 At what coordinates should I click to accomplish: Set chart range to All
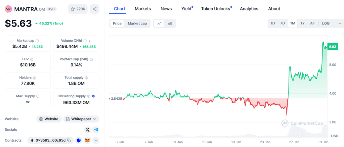312,23
